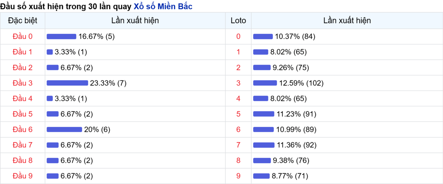Click the second Lần xuất hiện header
The height and width of the screenshot is (184, 443).
(347, 21)
